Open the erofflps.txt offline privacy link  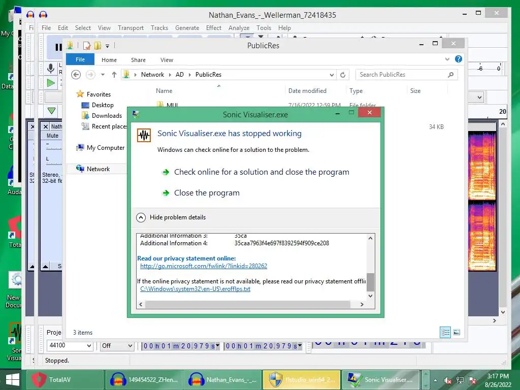click(x=195, y=289)
